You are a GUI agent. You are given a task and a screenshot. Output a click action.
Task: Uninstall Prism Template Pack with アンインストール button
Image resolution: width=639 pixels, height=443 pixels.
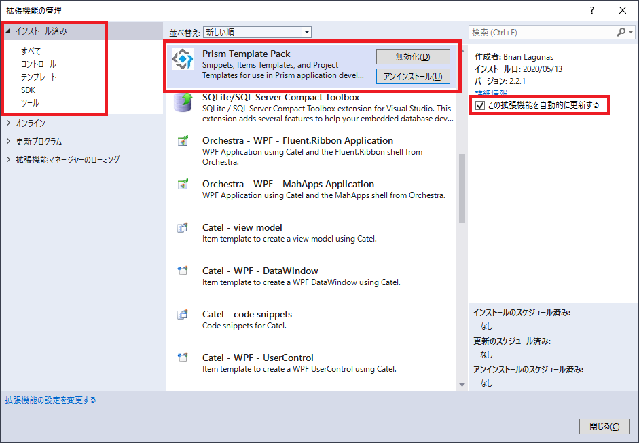tap(413, 77)
